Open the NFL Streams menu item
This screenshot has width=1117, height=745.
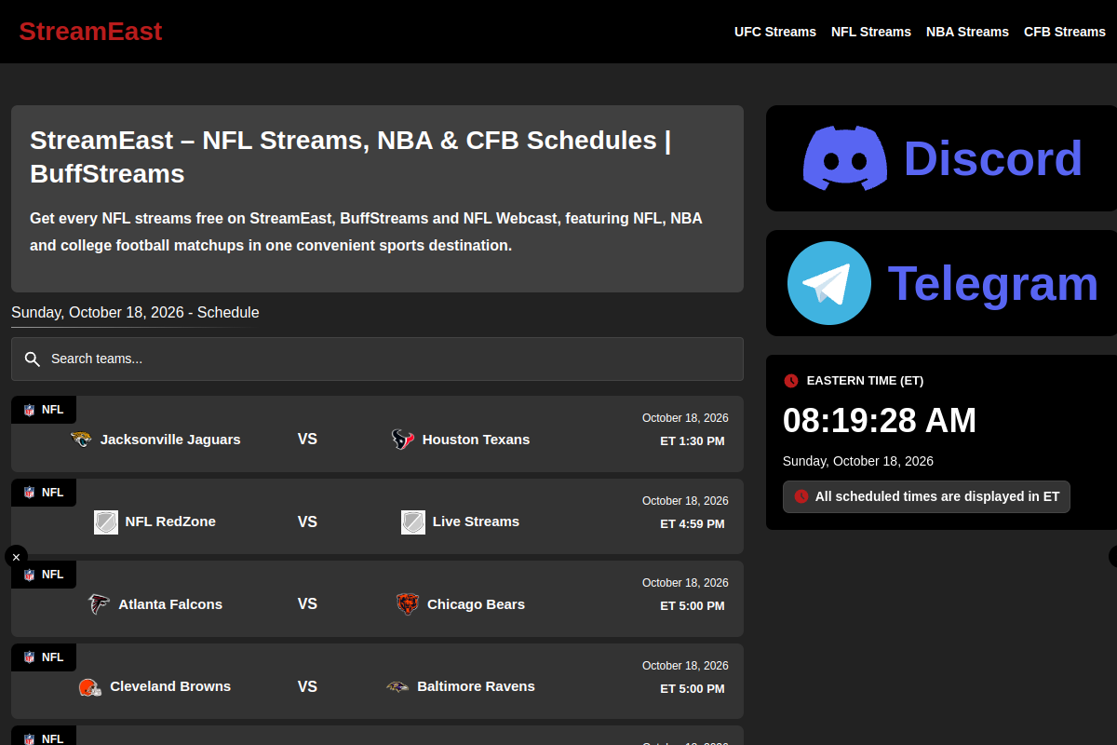point(871,32)
